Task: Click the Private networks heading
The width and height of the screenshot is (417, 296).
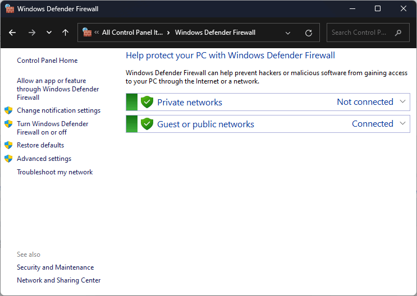Action: (189, 102)
